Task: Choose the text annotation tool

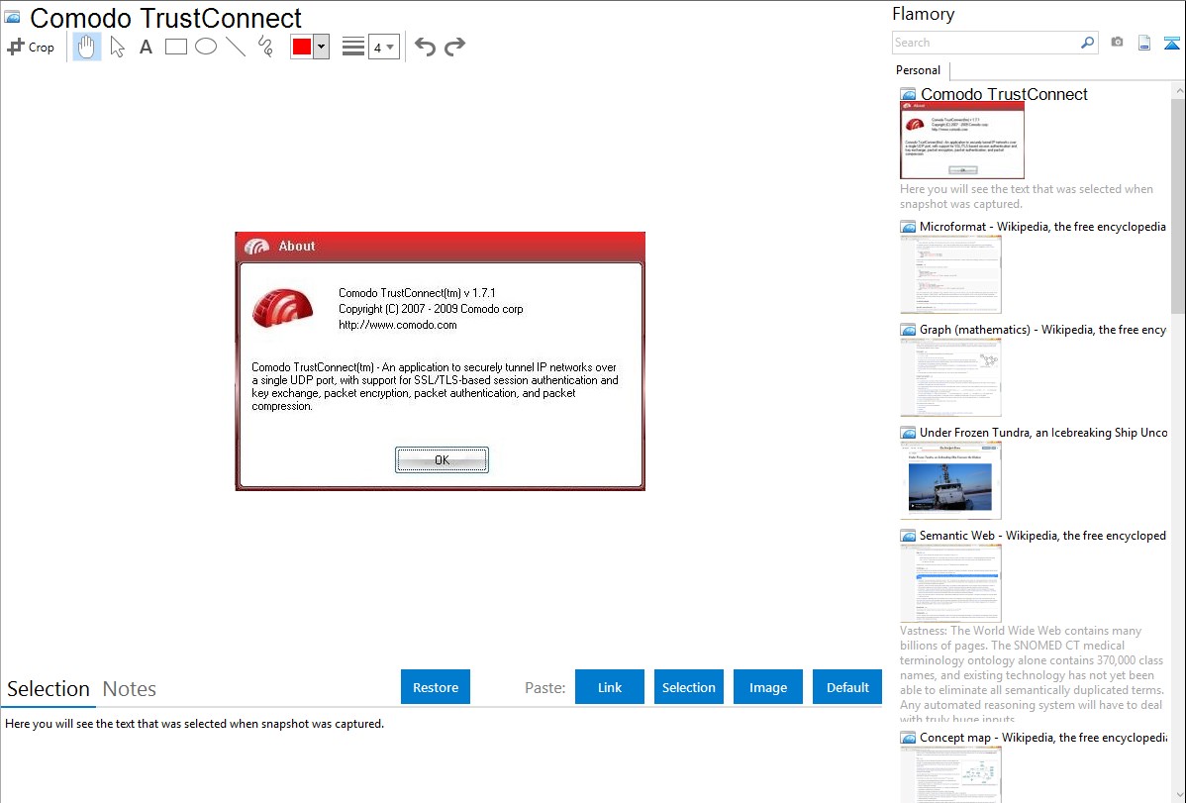Action: point(146,47)
